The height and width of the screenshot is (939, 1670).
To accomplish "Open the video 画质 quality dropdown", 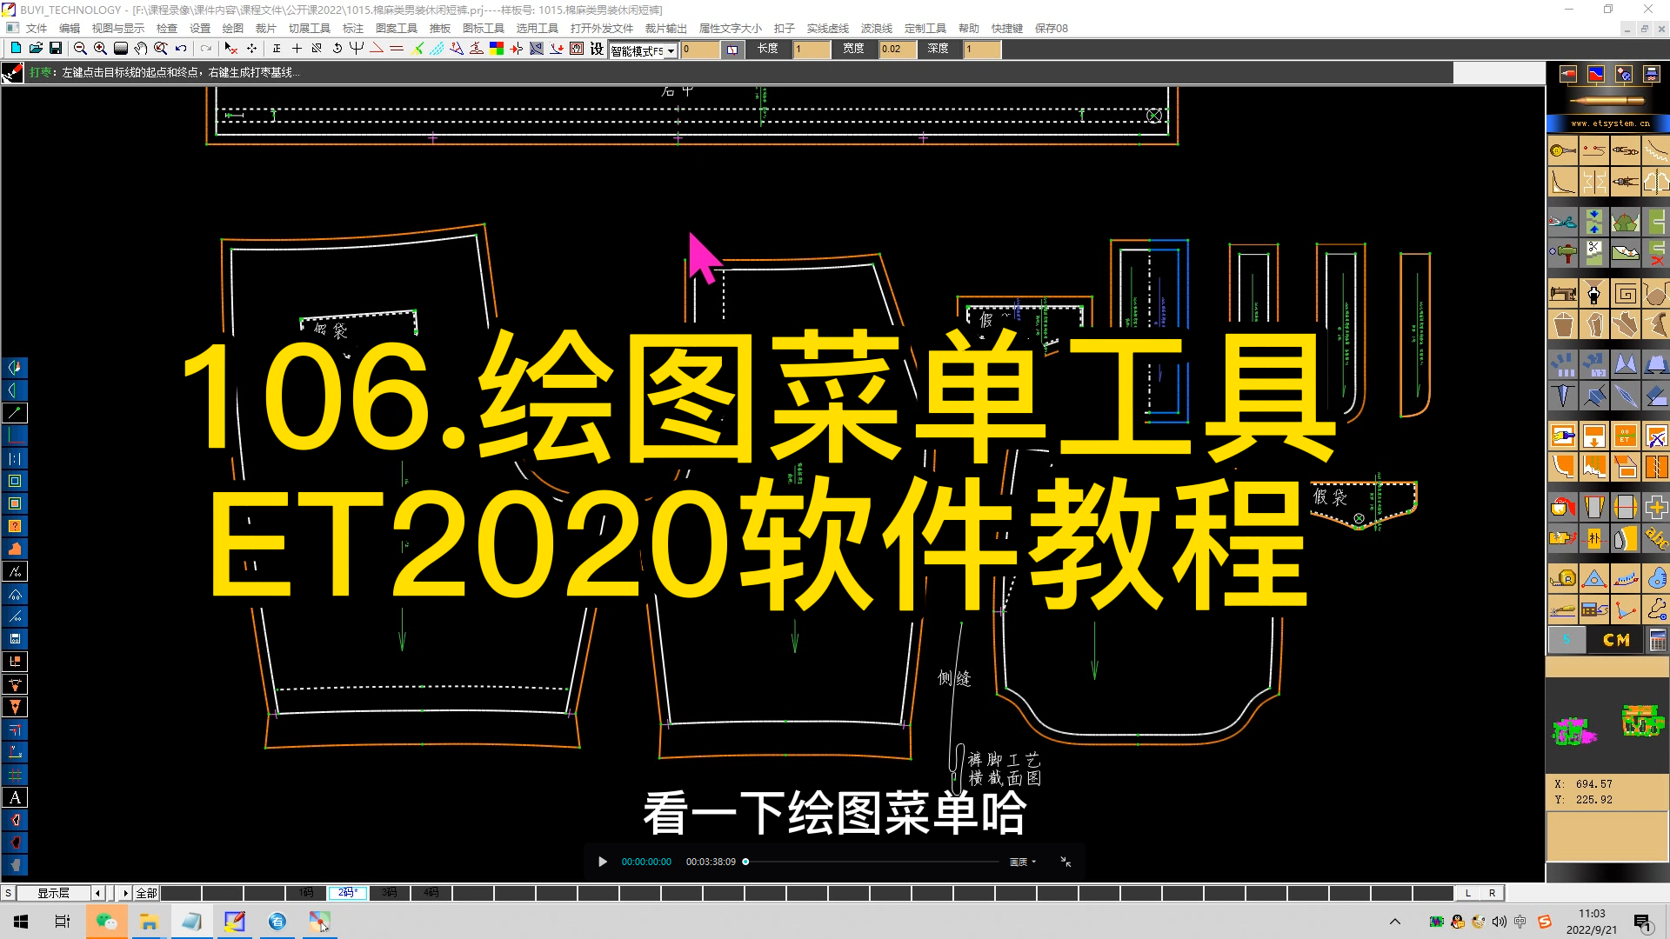I will 1022,862.
